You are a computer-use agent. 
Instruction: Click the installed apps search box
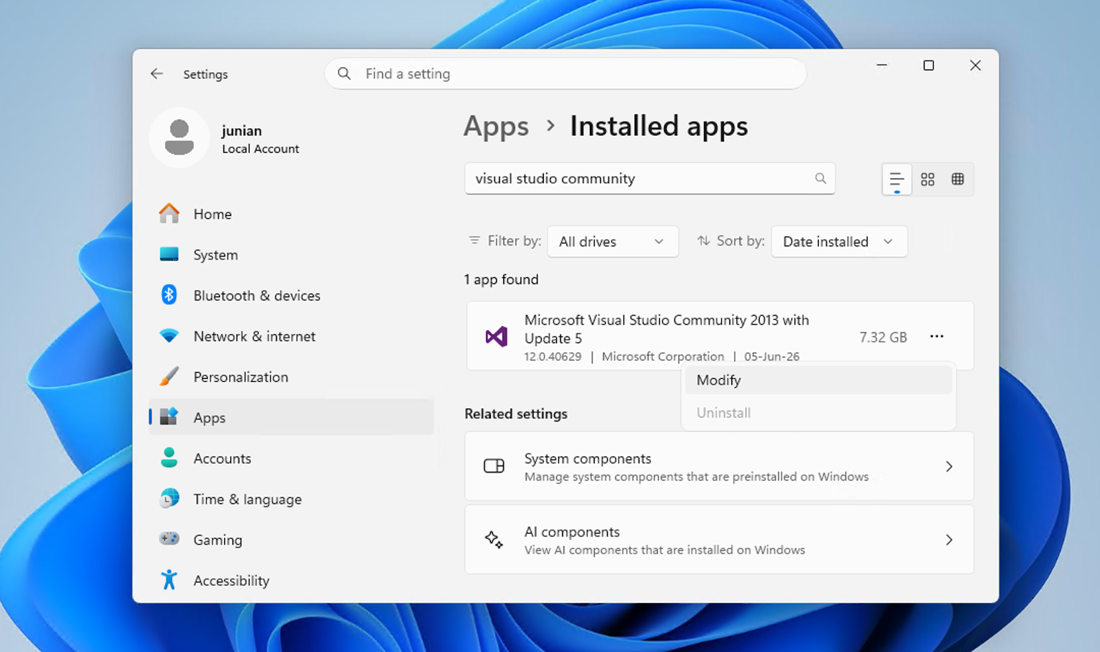[x=650, y=179]
